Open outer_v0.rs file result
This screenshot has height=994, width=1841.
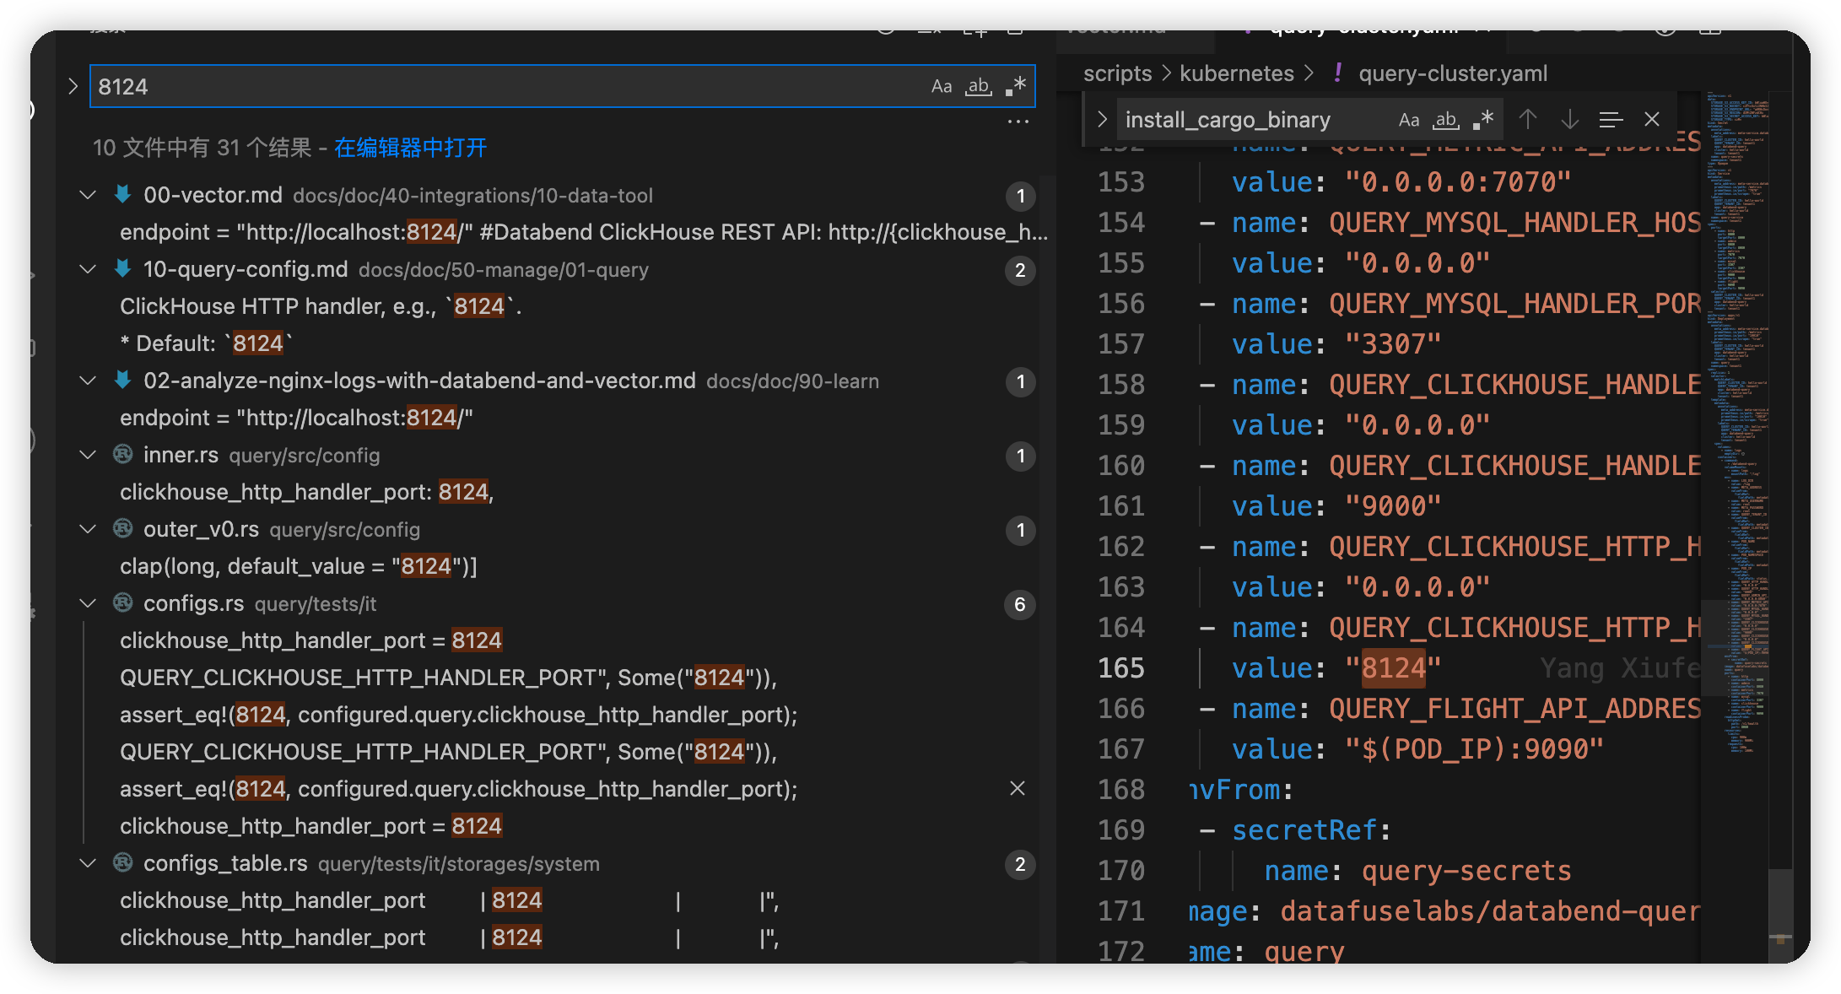point(201,529)
